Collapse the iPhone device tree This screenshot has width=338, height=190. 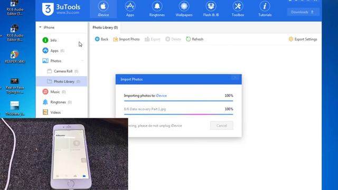pyautogui.click(x=40, y=27)
